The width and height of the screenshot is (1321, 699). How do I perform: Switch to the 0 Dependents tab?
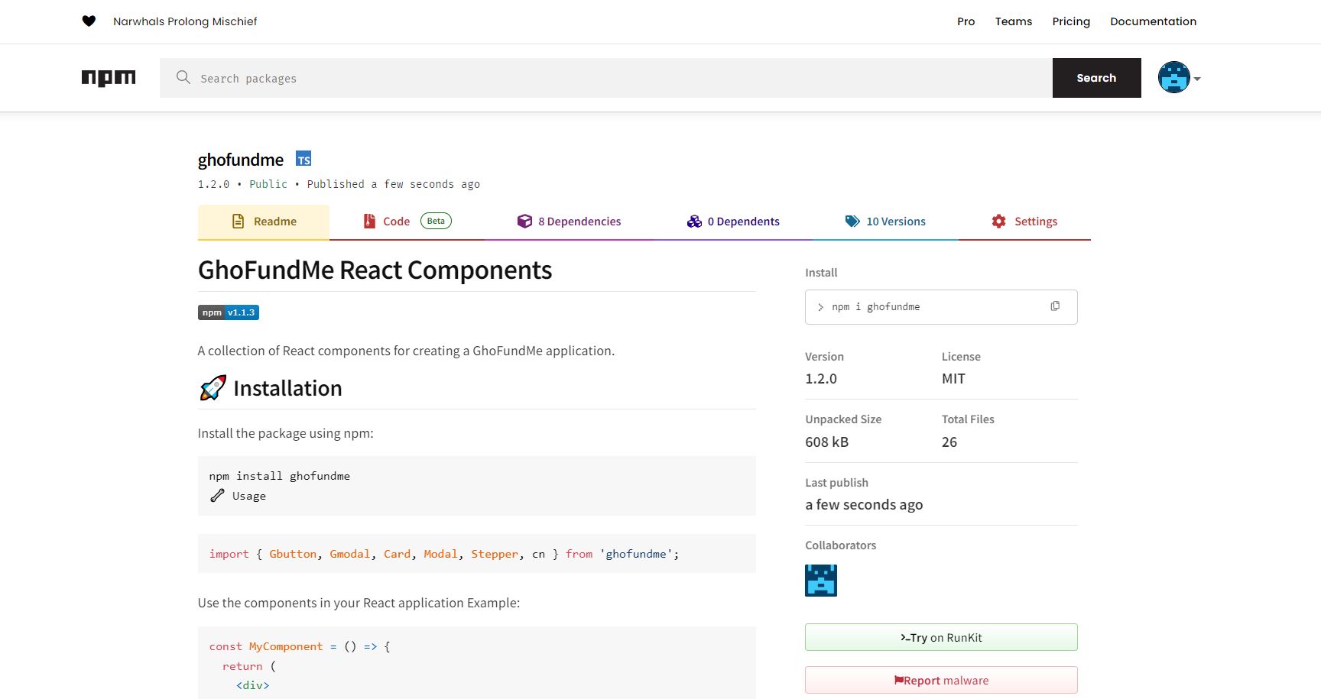[733, 222]
